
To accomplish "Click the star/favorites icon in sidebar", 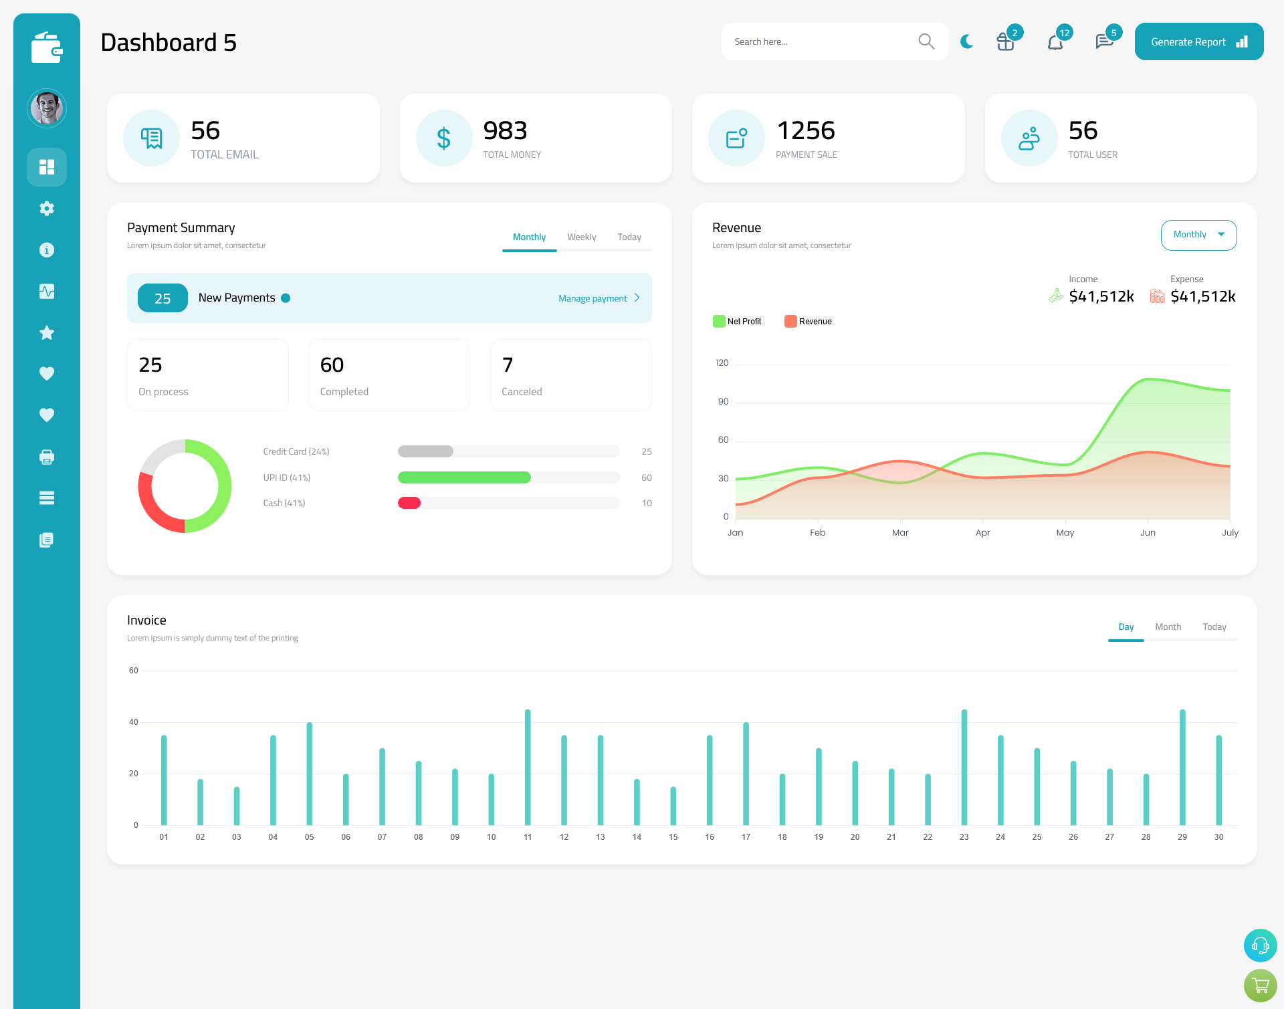I will pos(46,332).
